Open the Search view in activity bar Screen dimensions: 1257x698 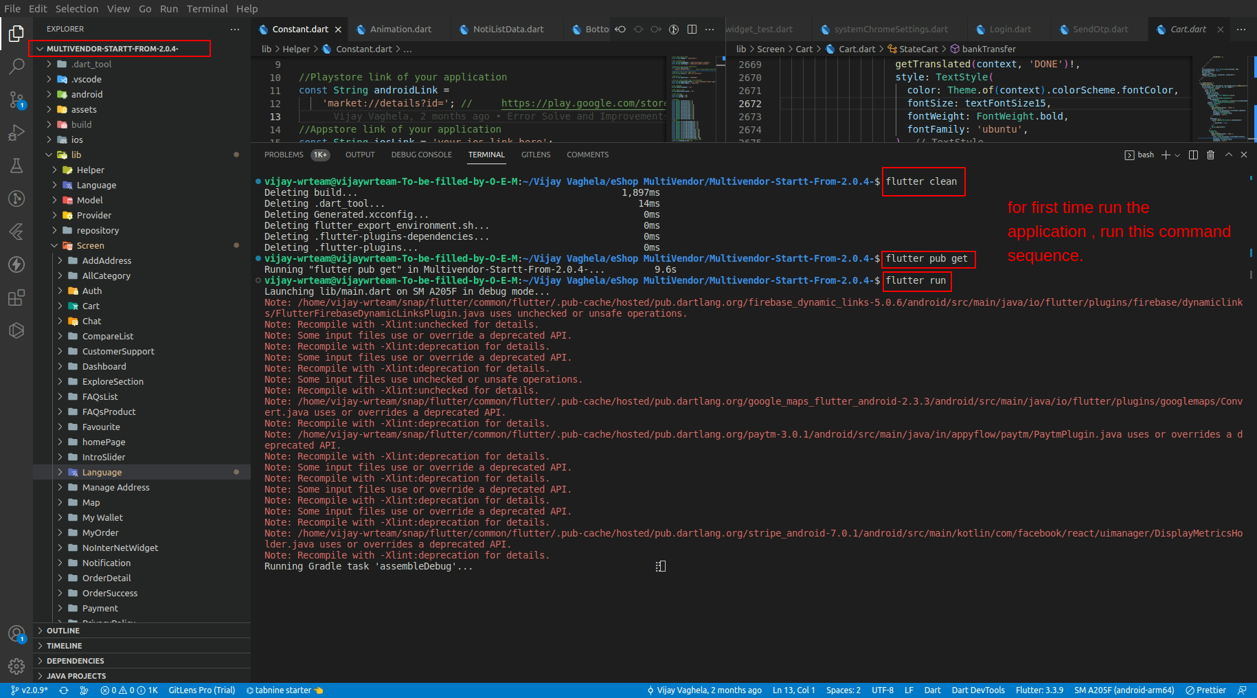click(16, 67)
